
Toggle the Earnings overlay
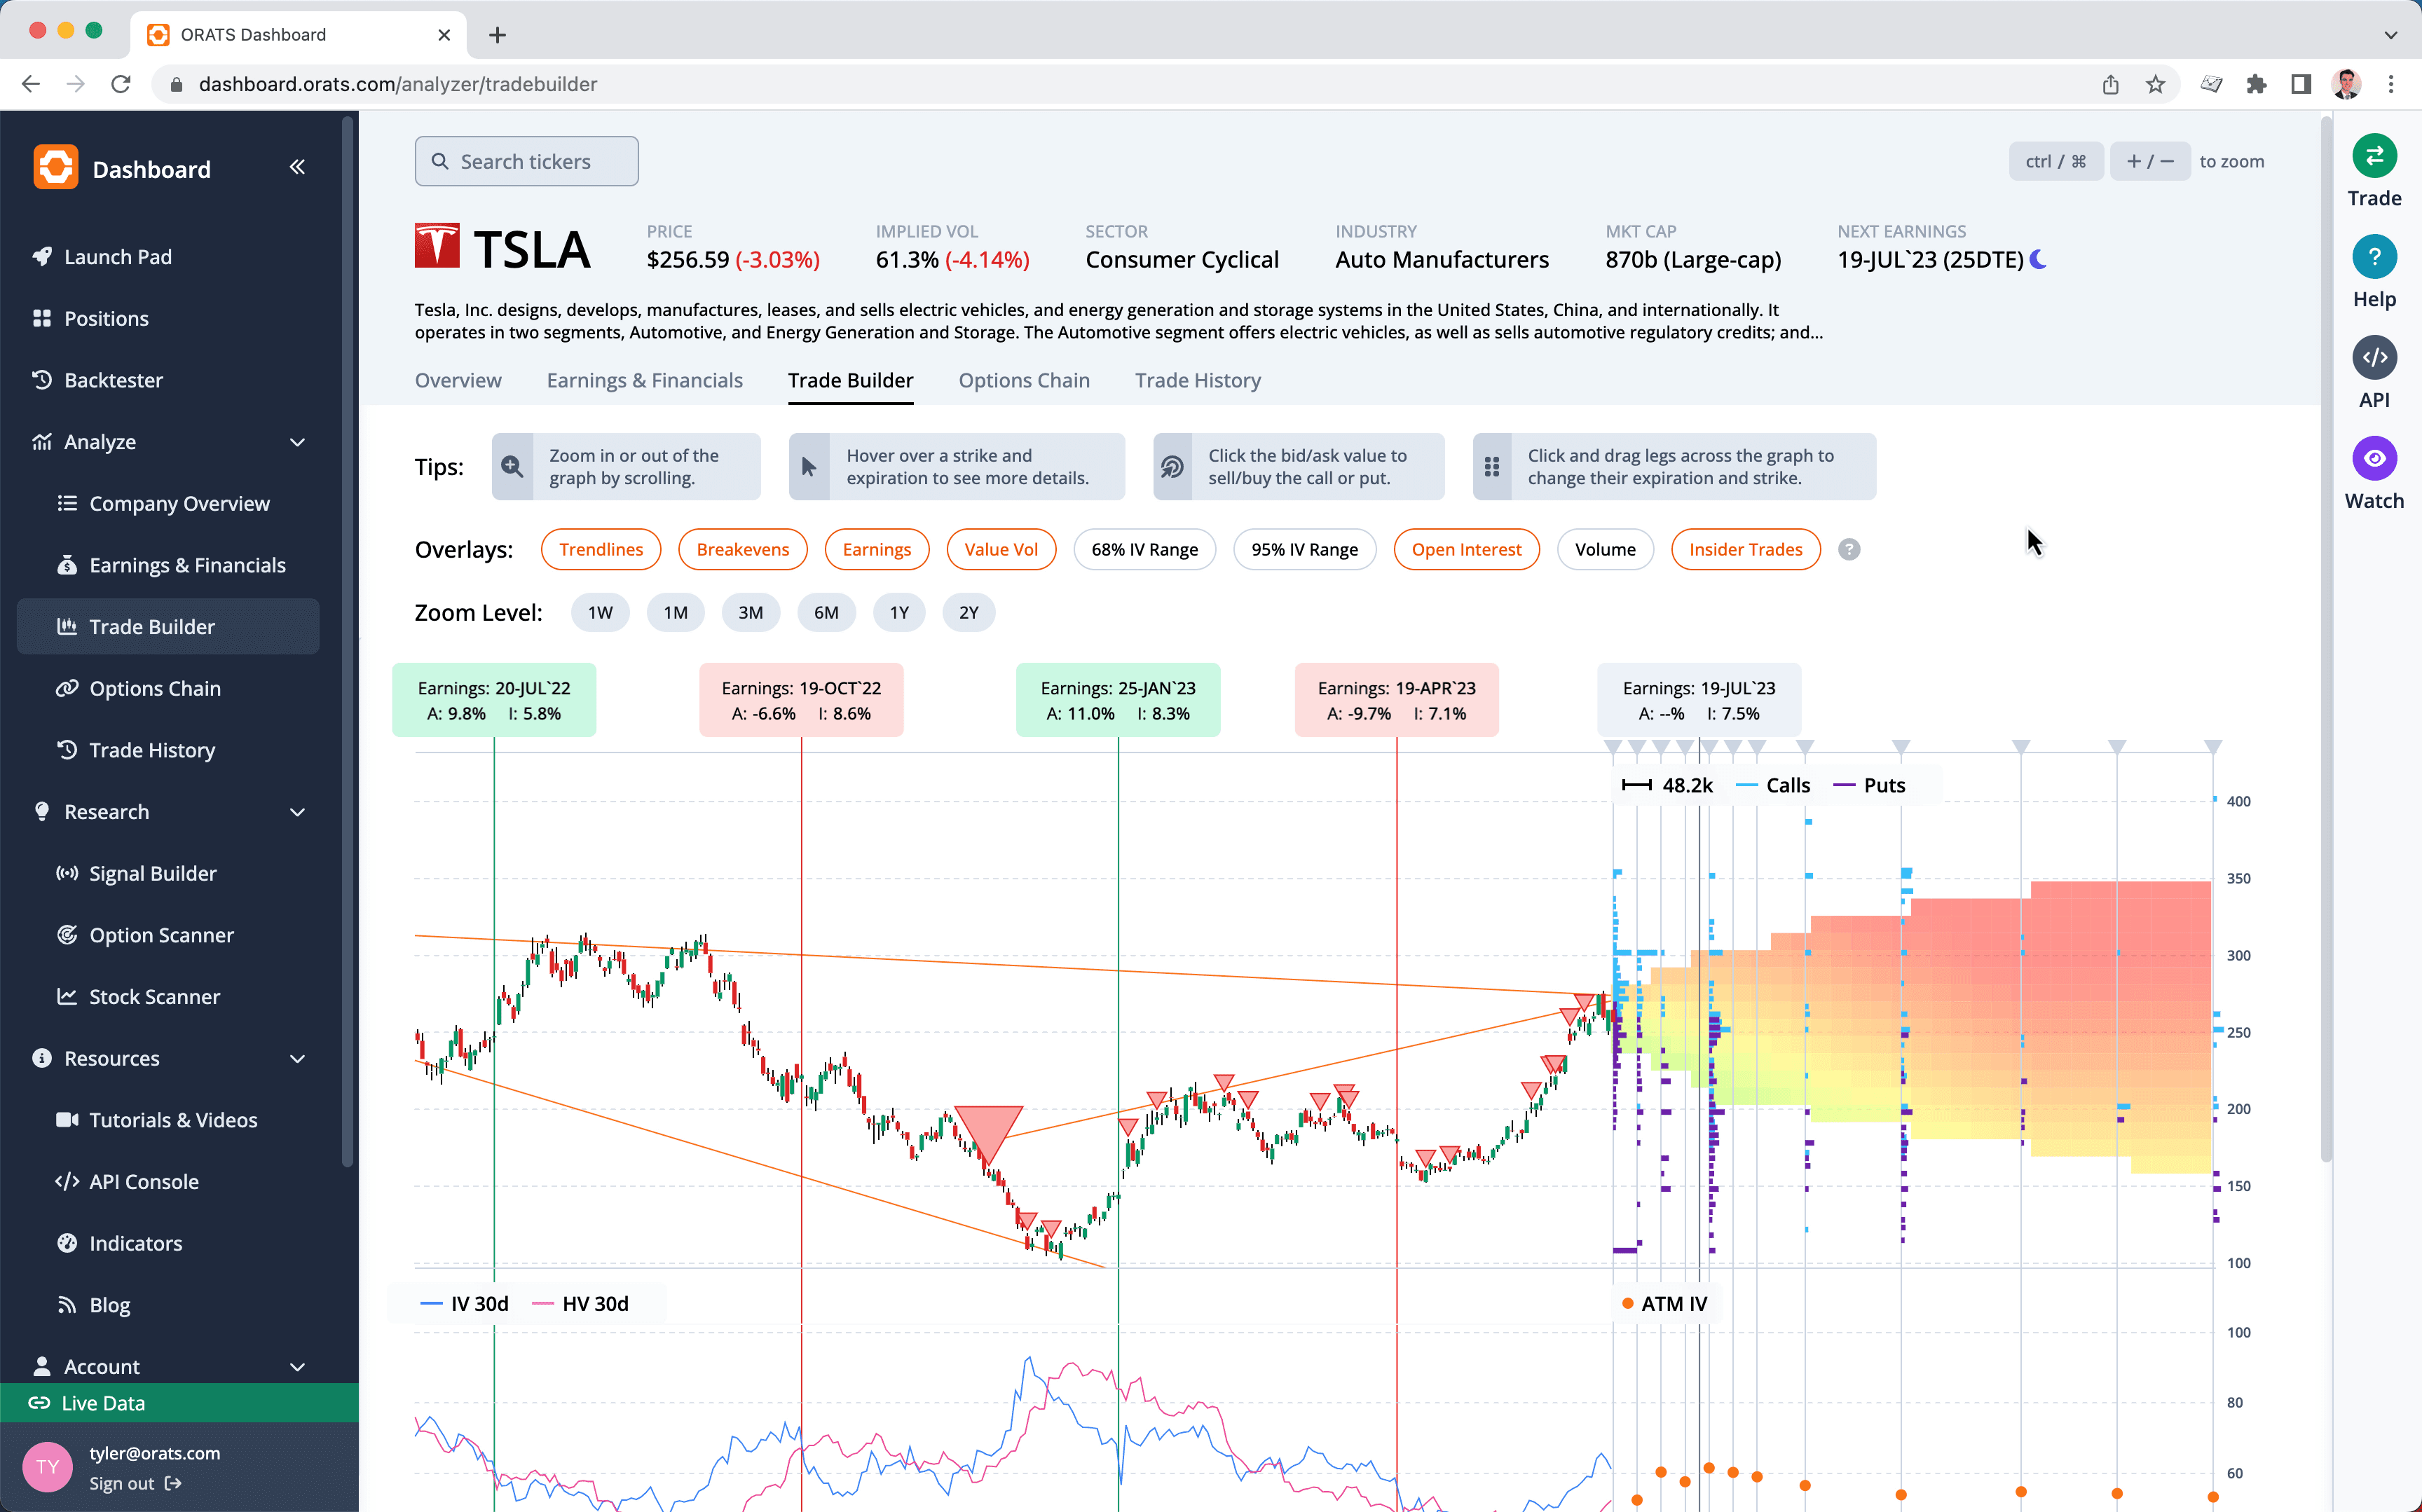click(876, 549)
